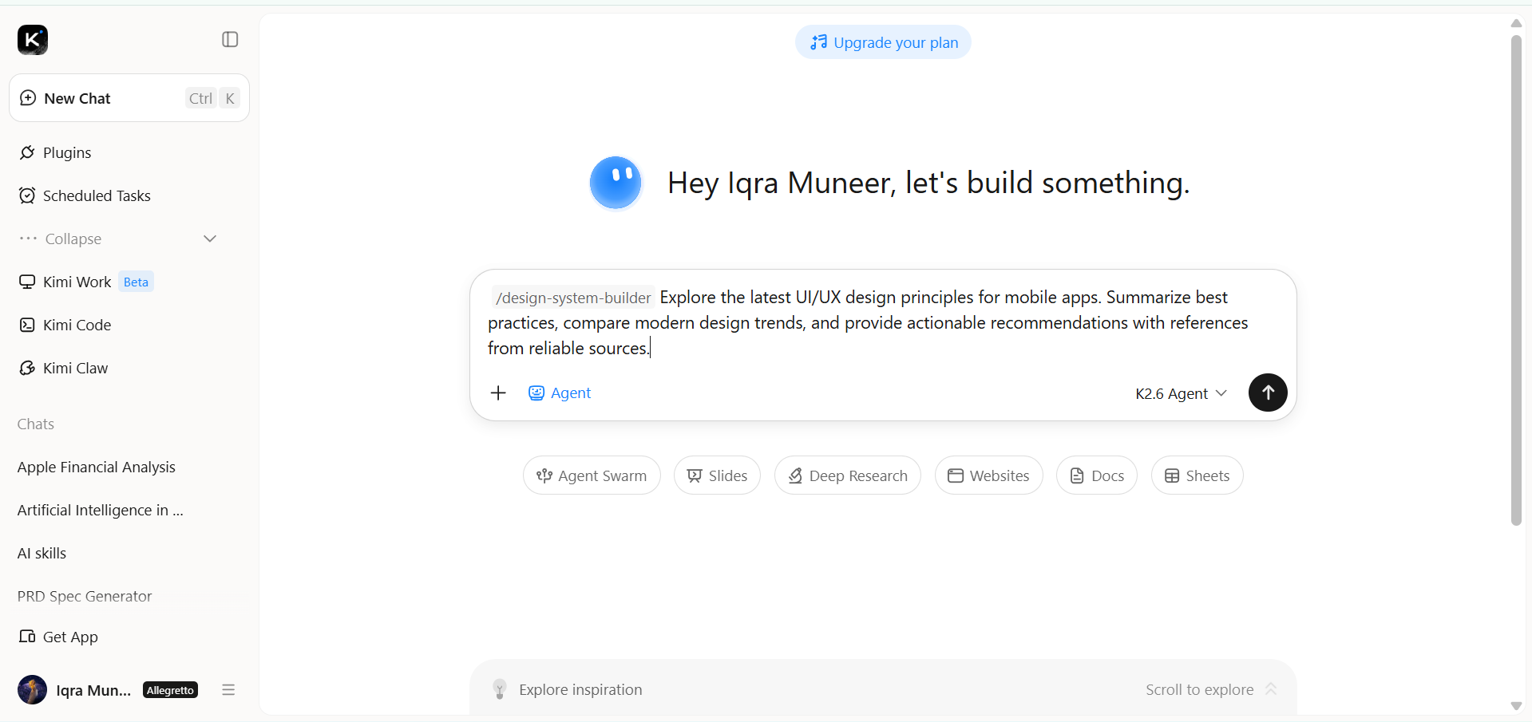This screenshot has height=722, width=1532.
Task: Click the scrollbar up arrow
Action: point(1516,23)
